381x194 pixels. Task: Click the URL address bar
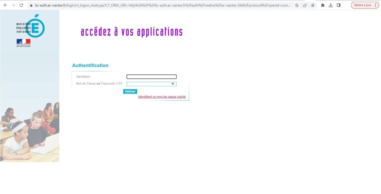tap(162, 5)
